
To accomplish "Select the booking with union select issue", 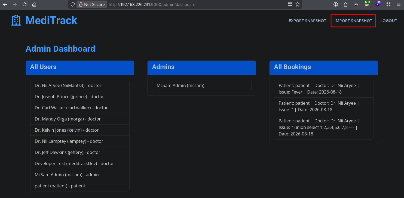I will 324,127.
